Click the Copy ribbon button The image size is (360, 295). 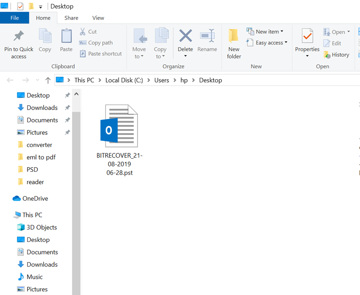[45, 40]
